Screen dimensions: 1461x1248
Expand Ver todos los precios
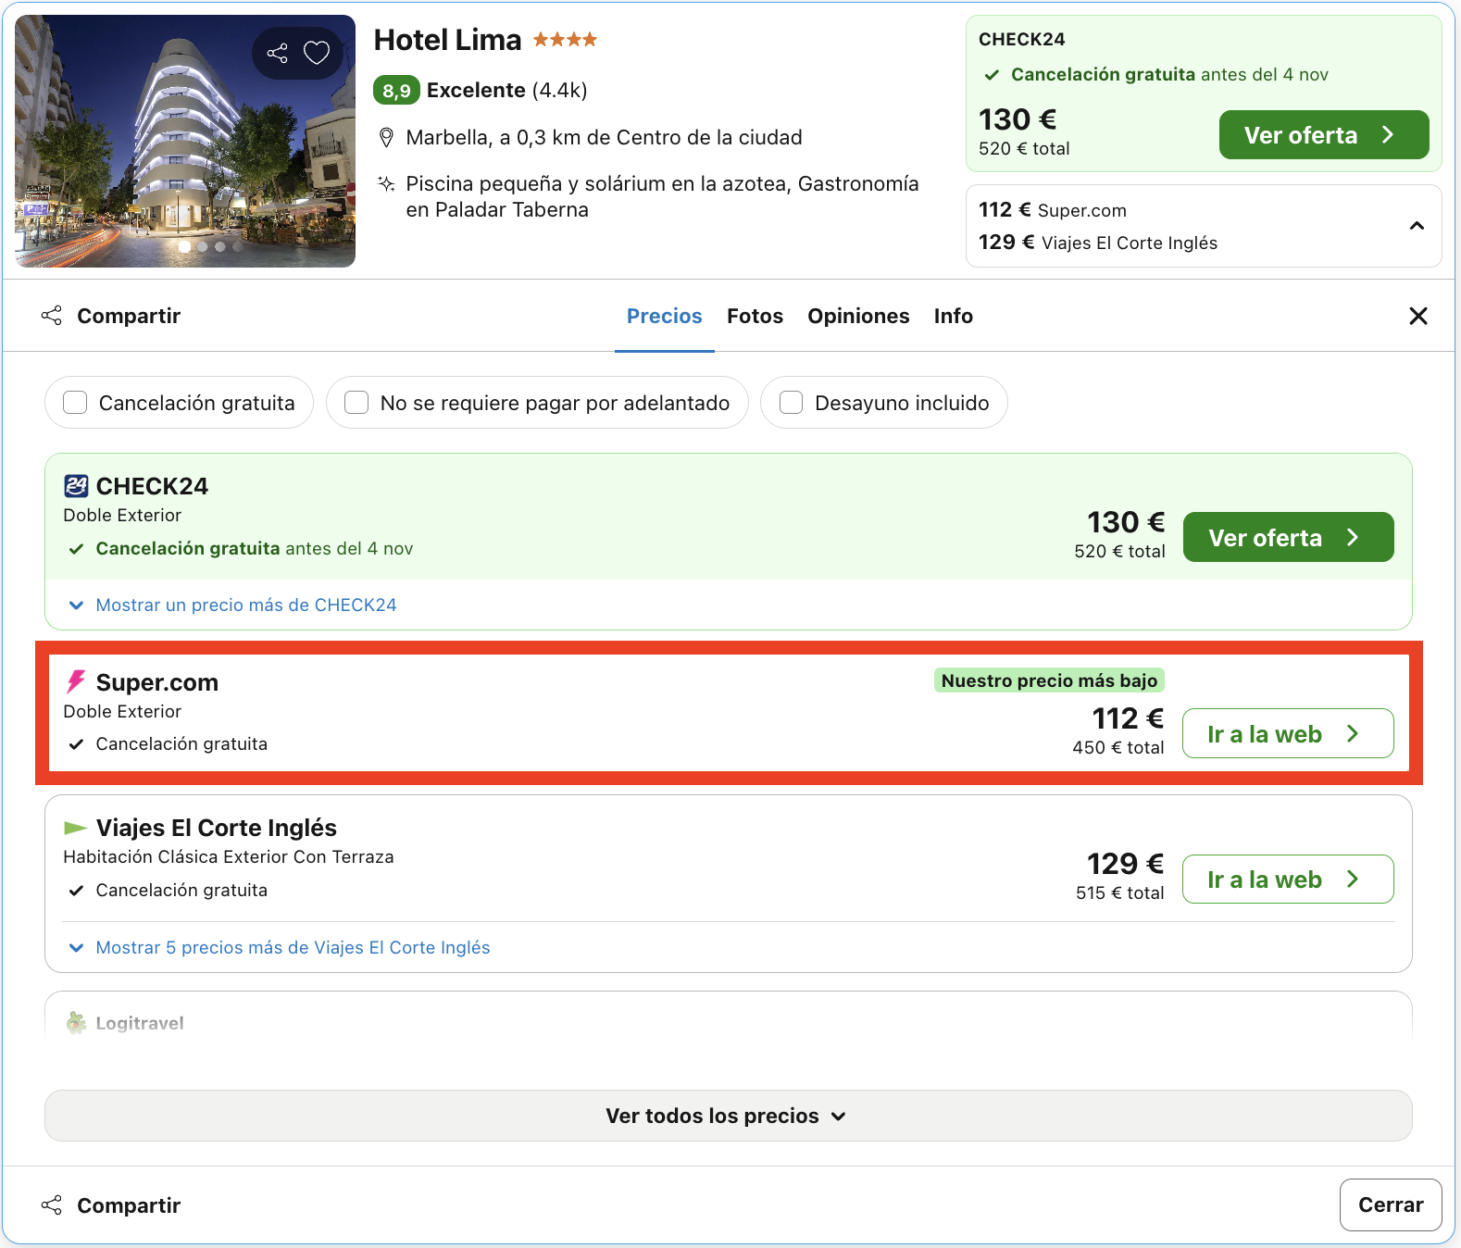coord(729,1116)
